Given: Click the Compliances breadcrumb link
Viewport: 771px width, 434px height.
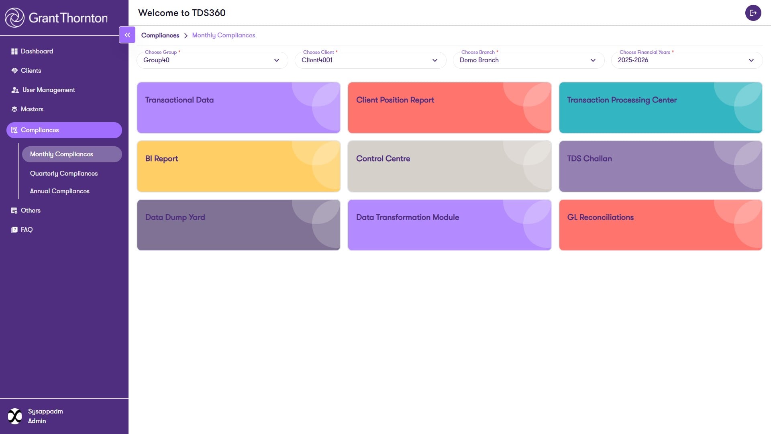Looking at the screenshot, I should pos(160,35).
